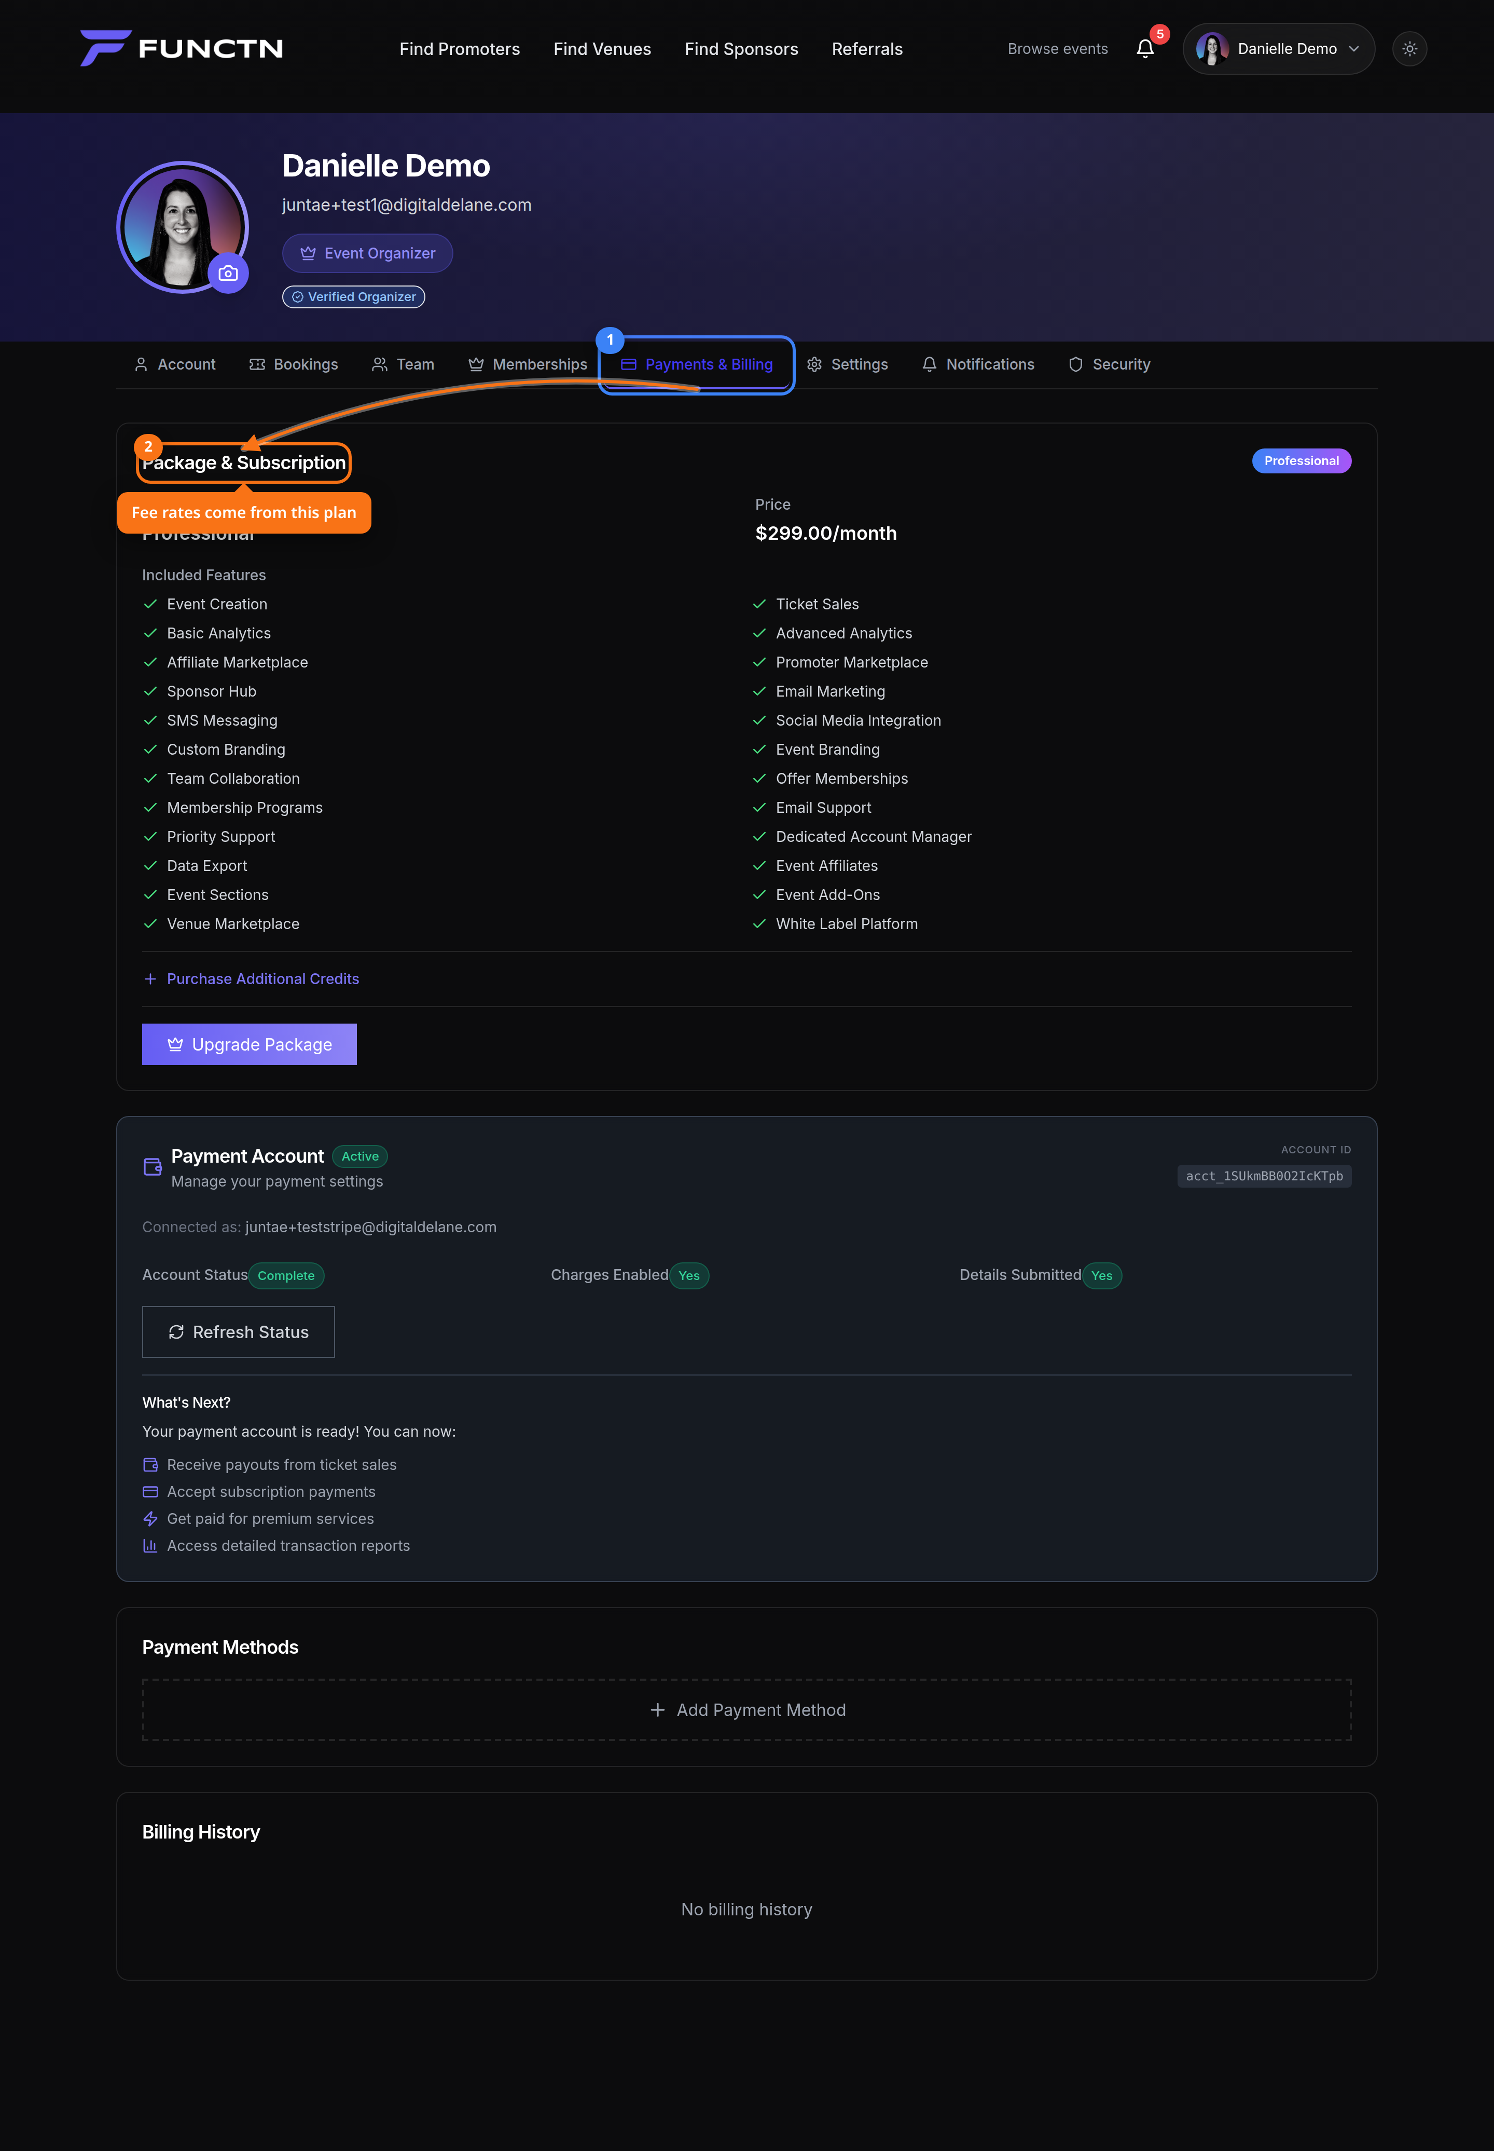The image size is (1494, 2151).
Task: Click the checkmark next to Sponsor Hub
Action: click(x=150, y=691)
